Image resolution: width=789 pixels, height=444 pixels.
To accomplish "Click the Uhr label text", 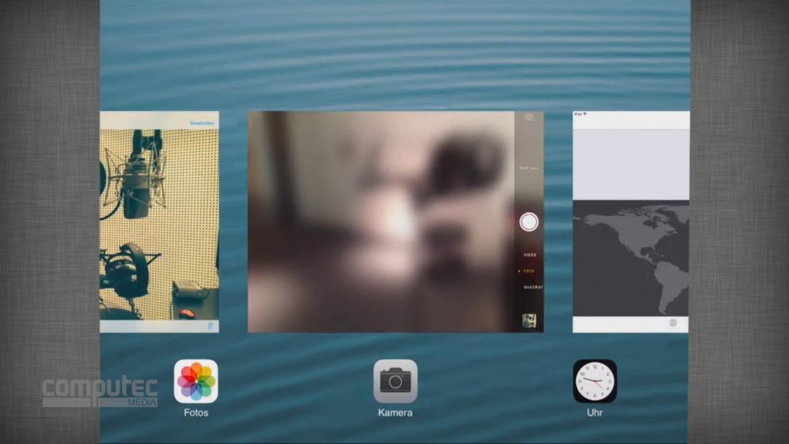I will [x=595, y=413].
